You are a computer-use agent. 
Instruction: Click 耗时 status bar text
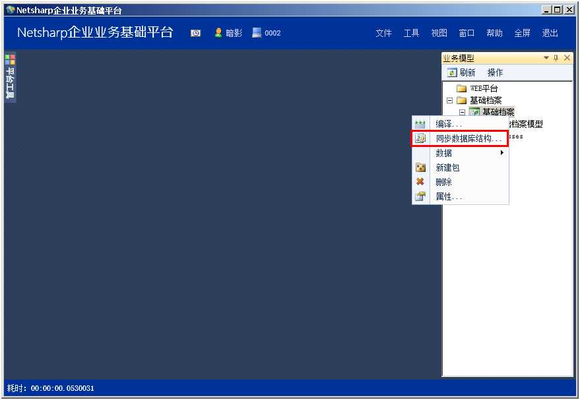pyautogui.click(x=51, y=388)
